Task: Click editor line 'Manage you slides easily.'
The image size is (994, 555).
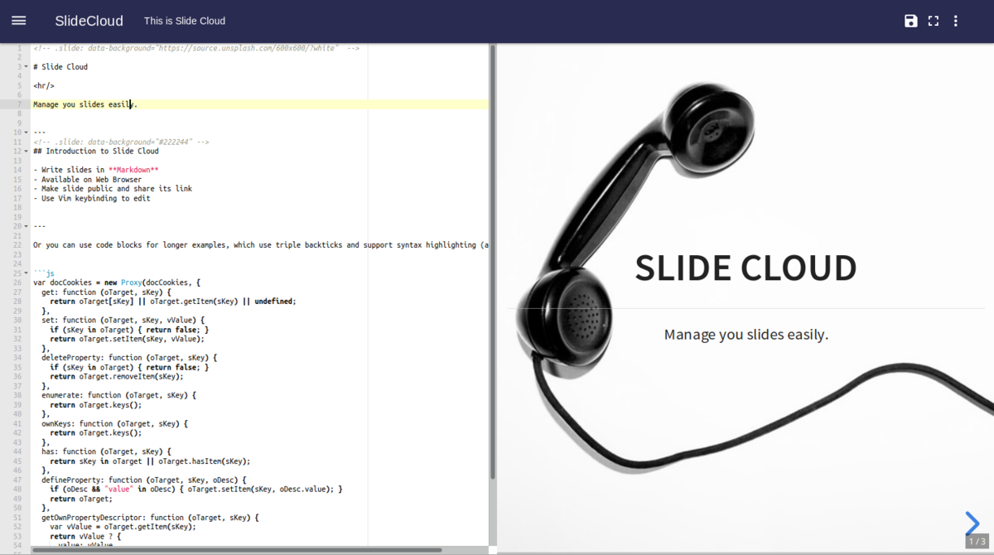Action: (85, 104)
